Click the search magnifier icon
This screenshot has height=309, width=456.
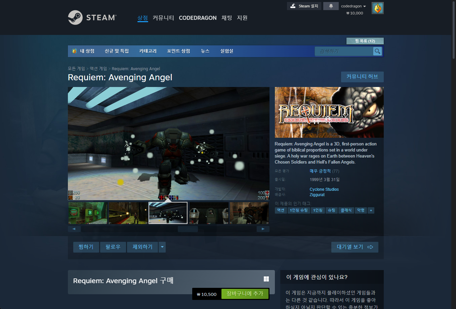377,51
